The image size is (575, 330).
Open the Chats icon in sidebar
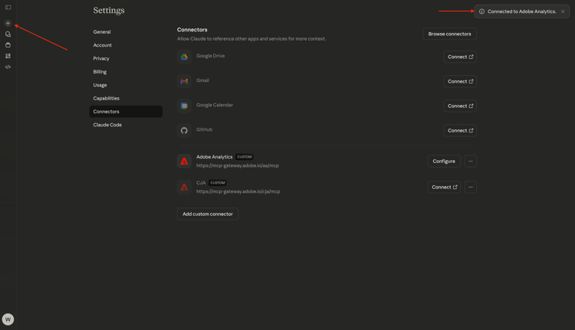pyautogui.click(x=8, y=34)
